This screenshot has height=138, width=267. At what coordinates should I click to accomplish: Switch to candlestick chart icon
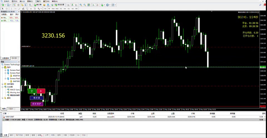(72, 5)
